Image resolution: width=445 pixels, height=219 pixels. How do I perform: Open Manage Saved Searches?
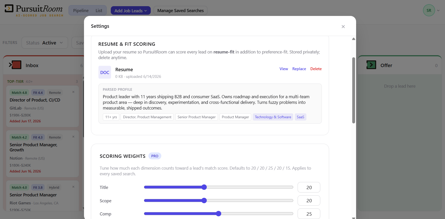click(x=180, y=11)
